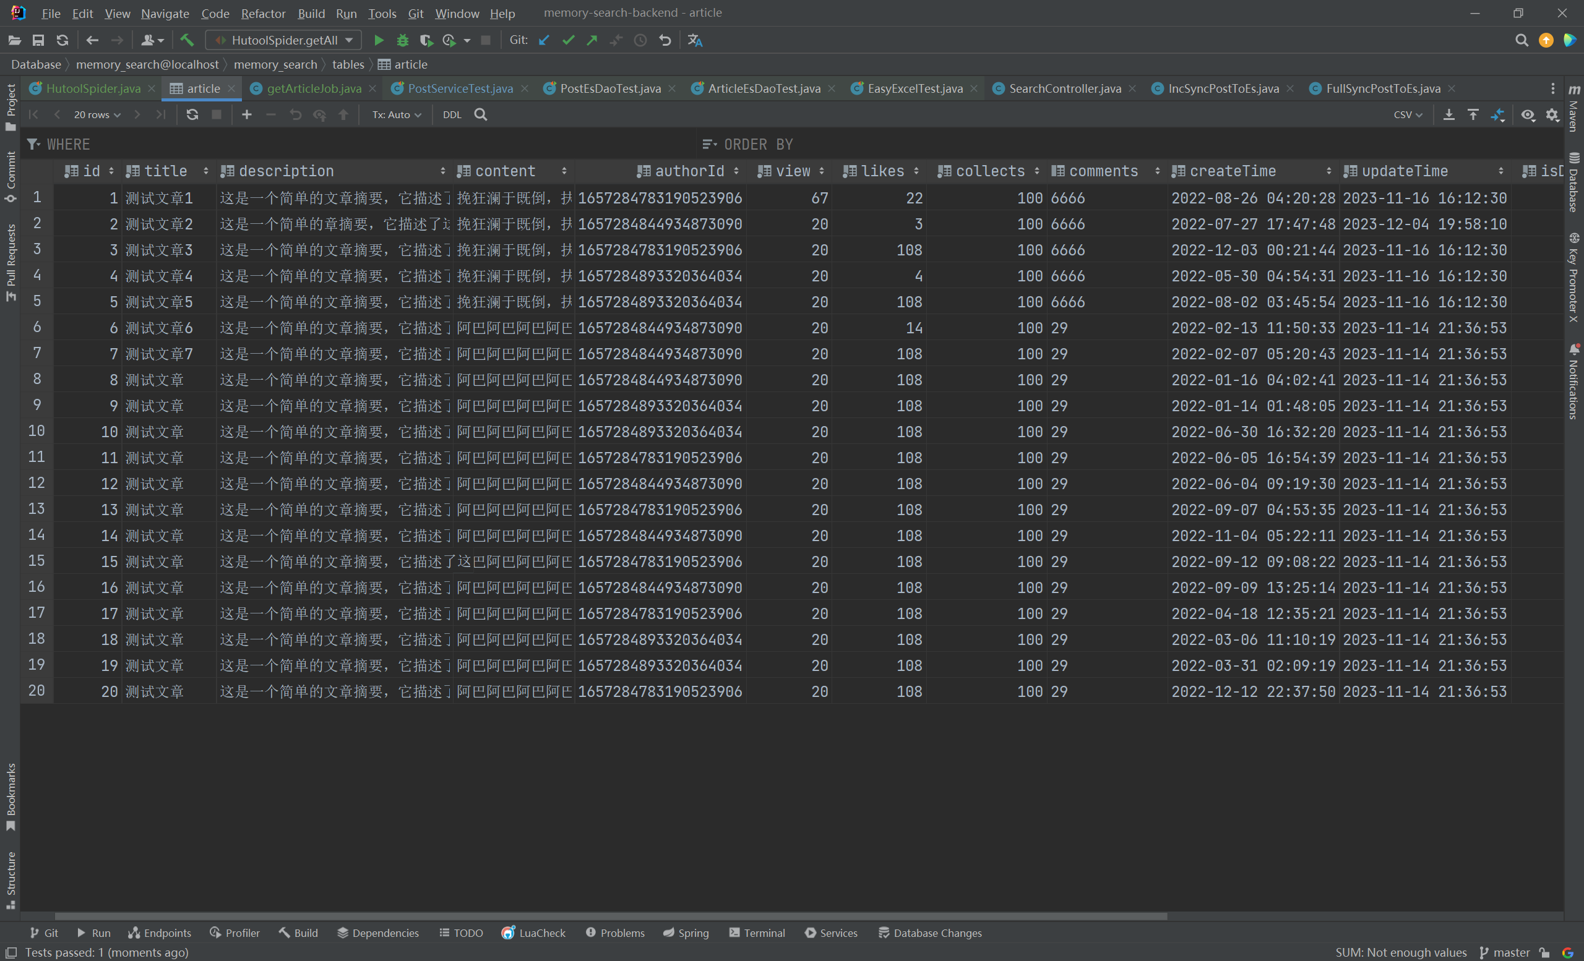The width and height of the screenshot is (1584, 961).
Task: Click the Import data upload icon
Action: [x=1473, y=114]
